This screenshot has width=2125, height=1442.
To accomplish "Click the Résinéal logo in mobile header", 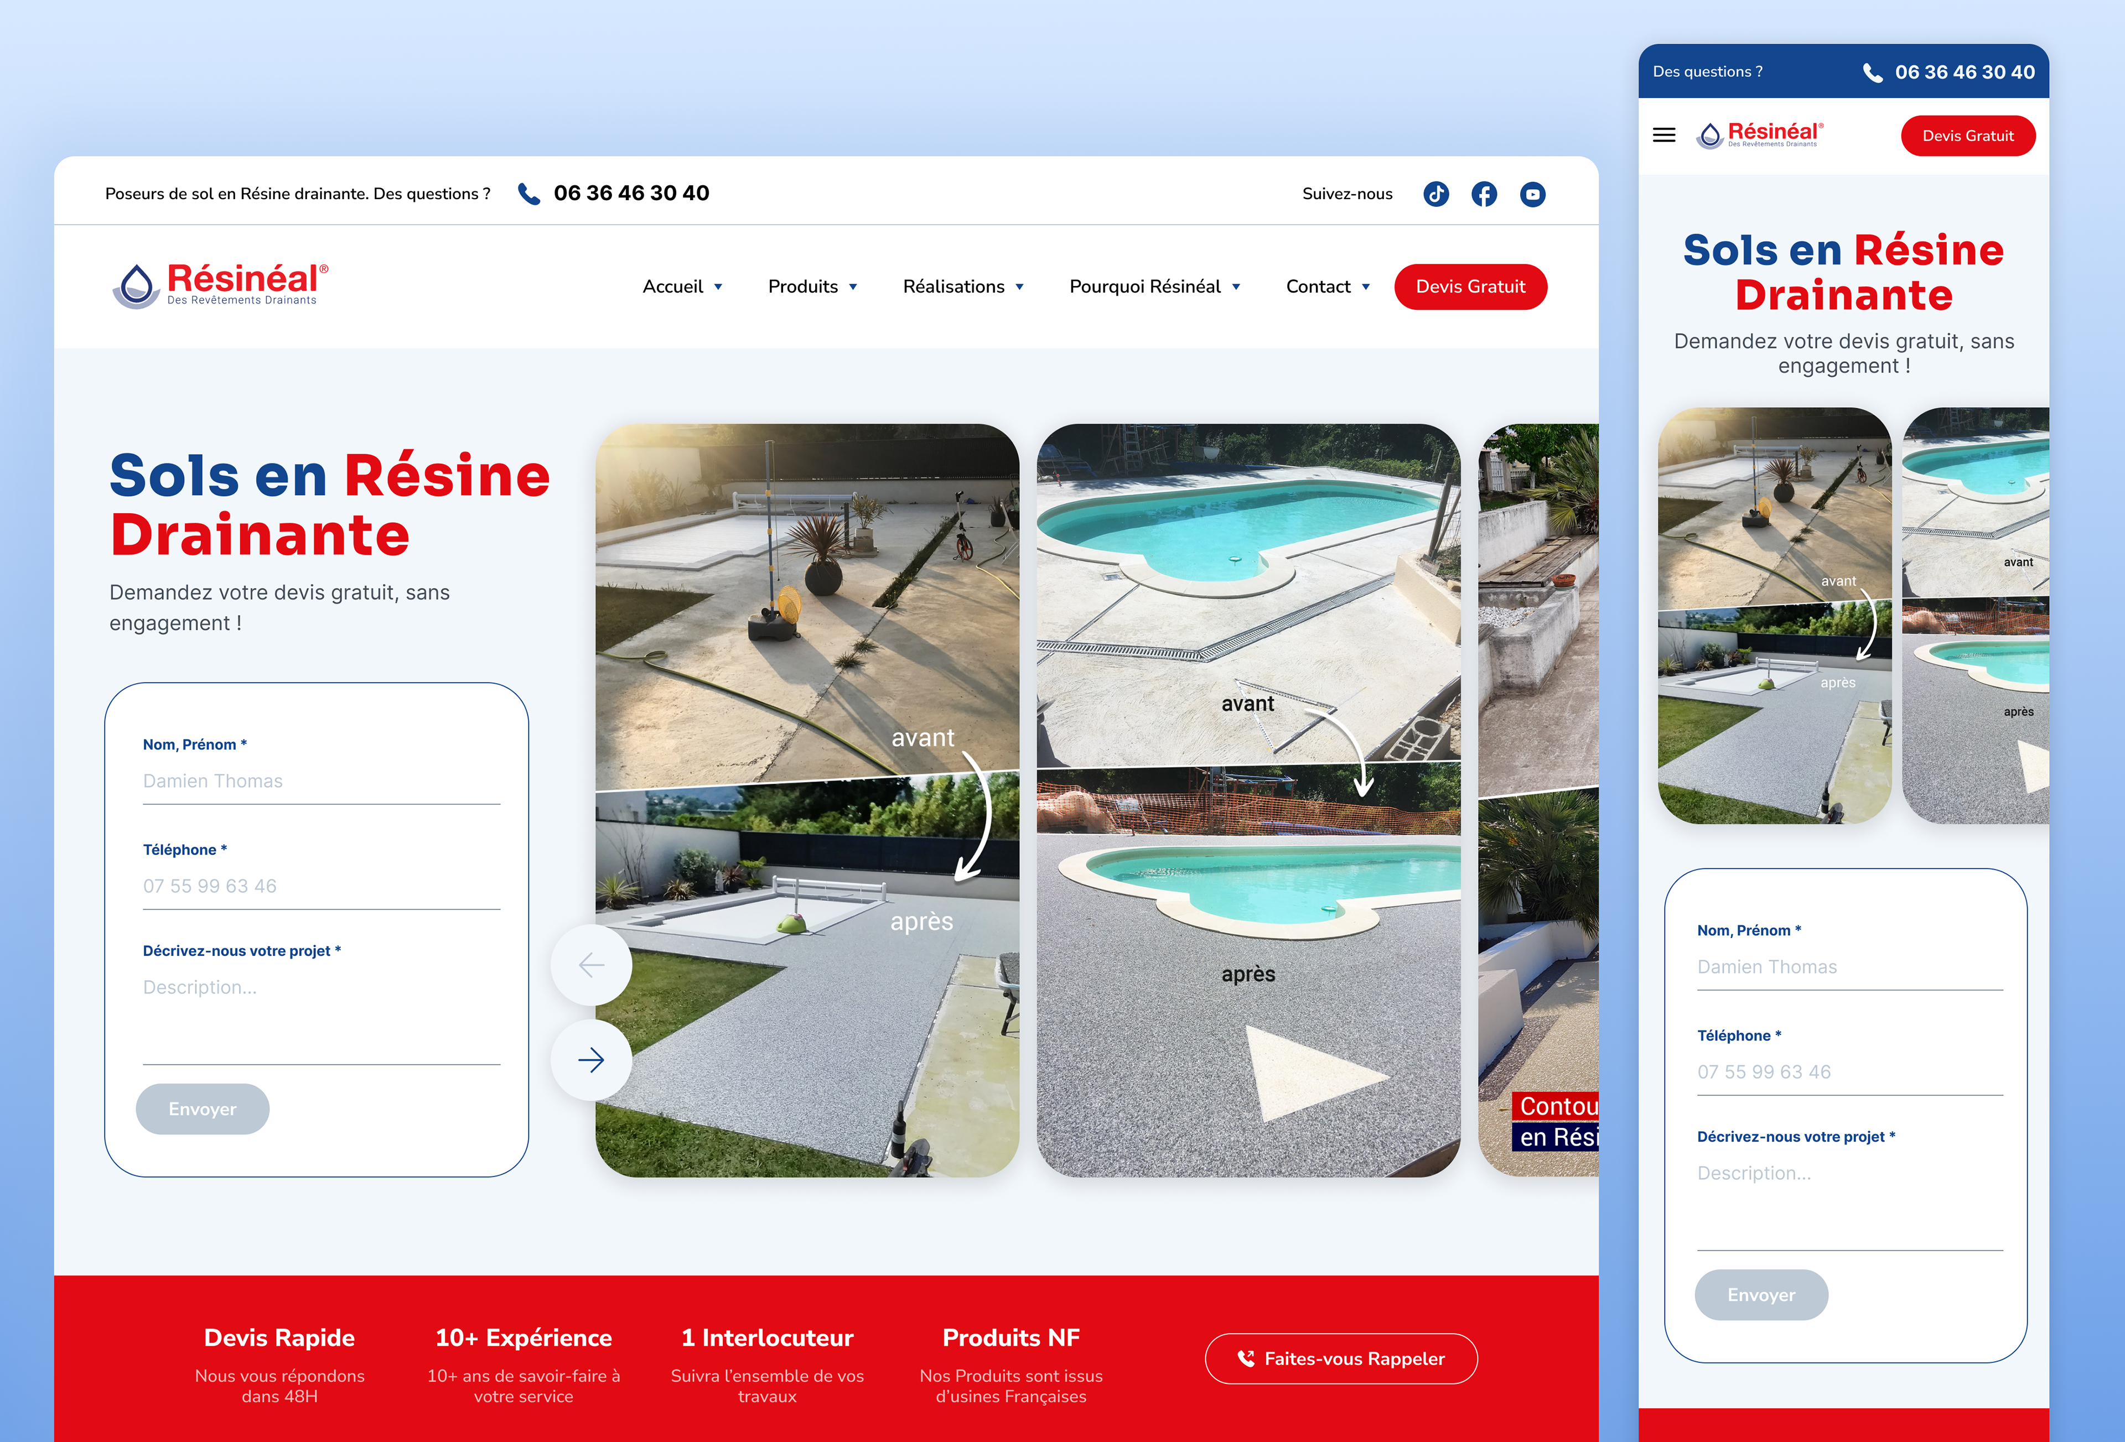I will click(x=1760, y=136).
